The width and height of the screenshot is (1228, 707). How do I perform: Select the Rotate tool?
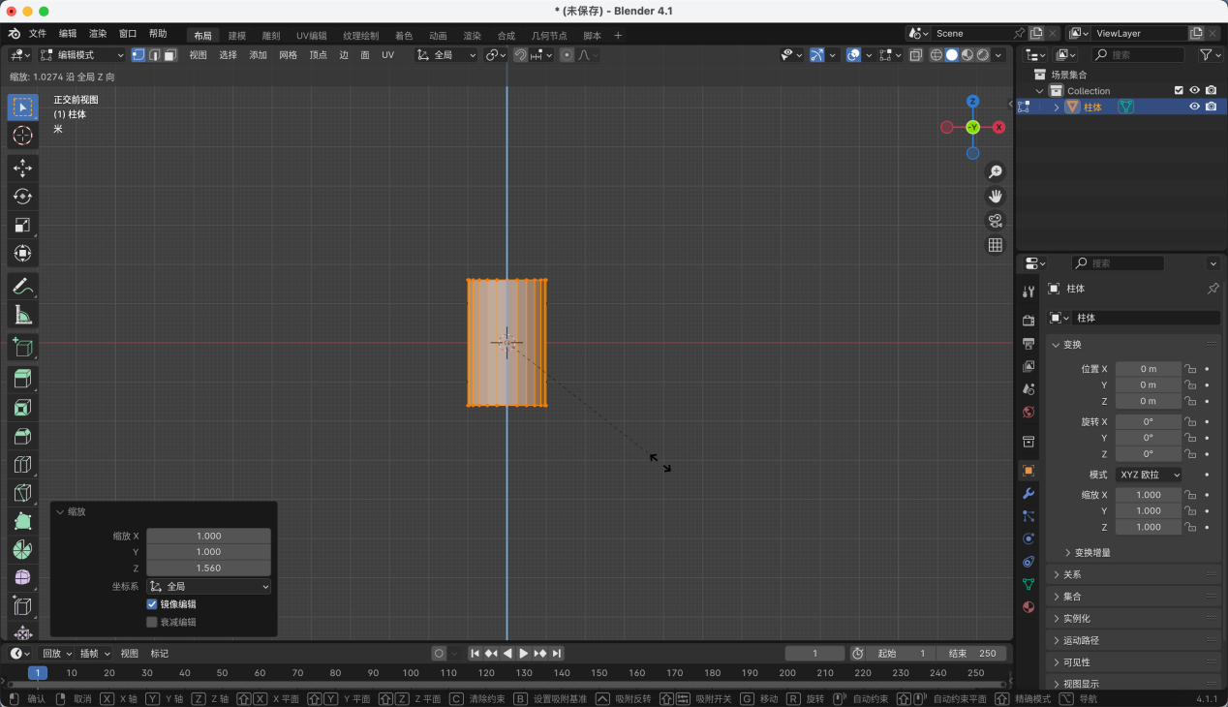23,197
